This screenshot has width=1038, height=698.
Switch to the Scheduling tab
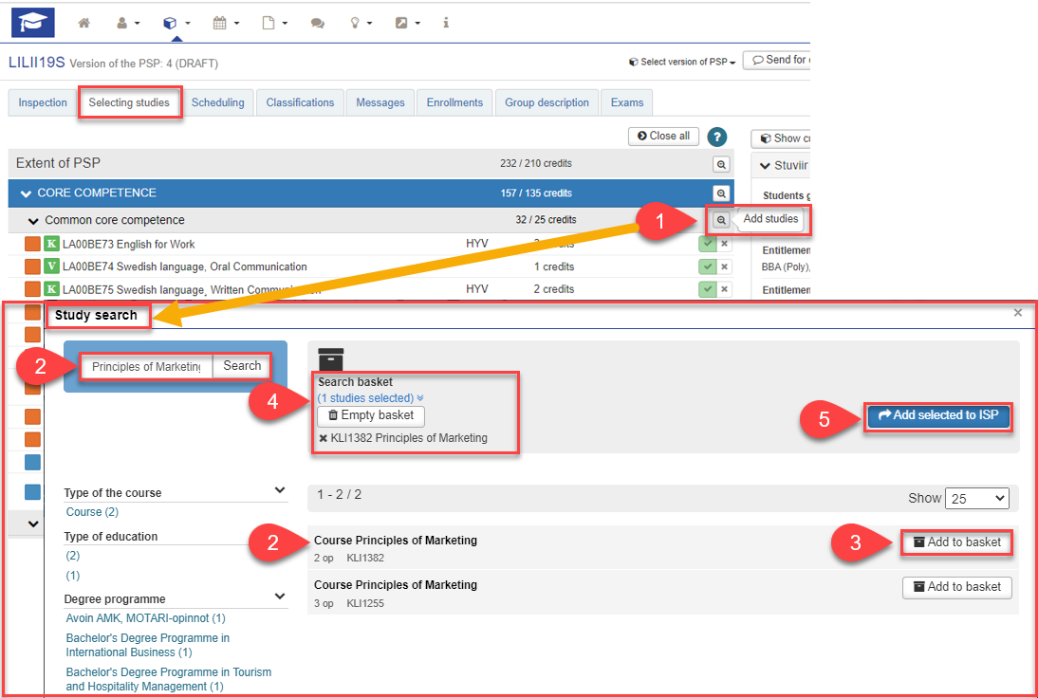(217, 102)
